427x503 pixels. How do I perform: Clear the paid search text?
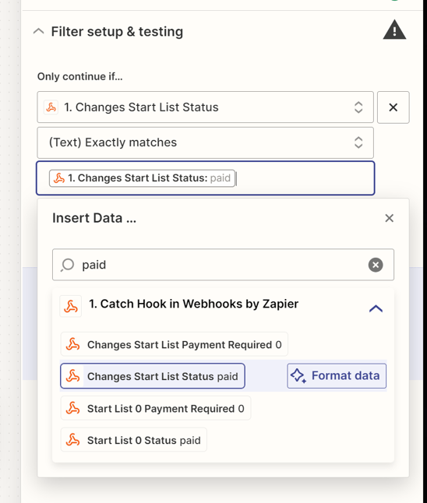pos(376,265)
